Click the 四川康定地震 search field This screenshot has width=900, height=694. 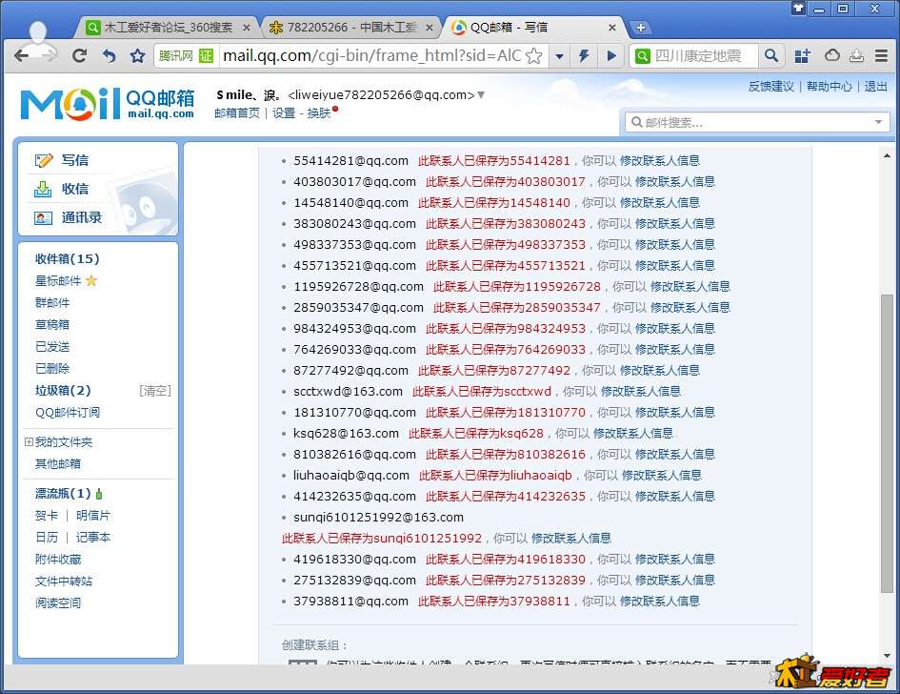click(705, 55)
